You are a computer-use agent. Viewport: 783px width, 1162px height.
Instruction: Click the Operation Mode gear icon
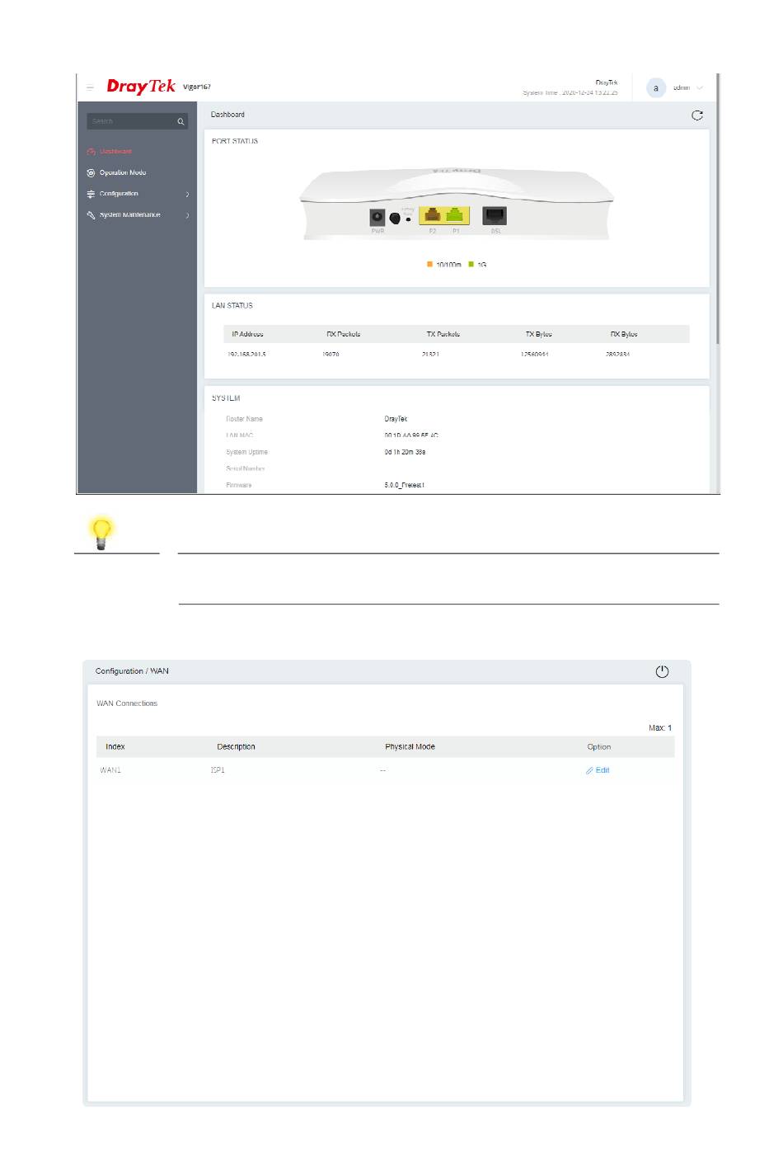91,173
